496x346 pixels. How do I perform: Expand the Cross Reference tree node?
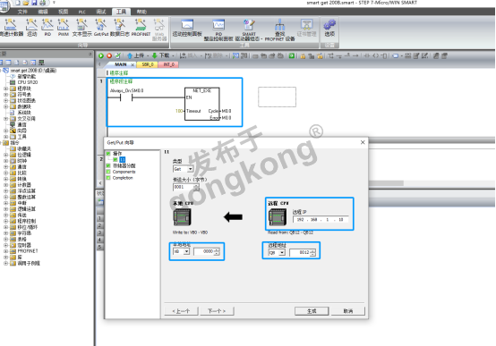pos(5,119)
